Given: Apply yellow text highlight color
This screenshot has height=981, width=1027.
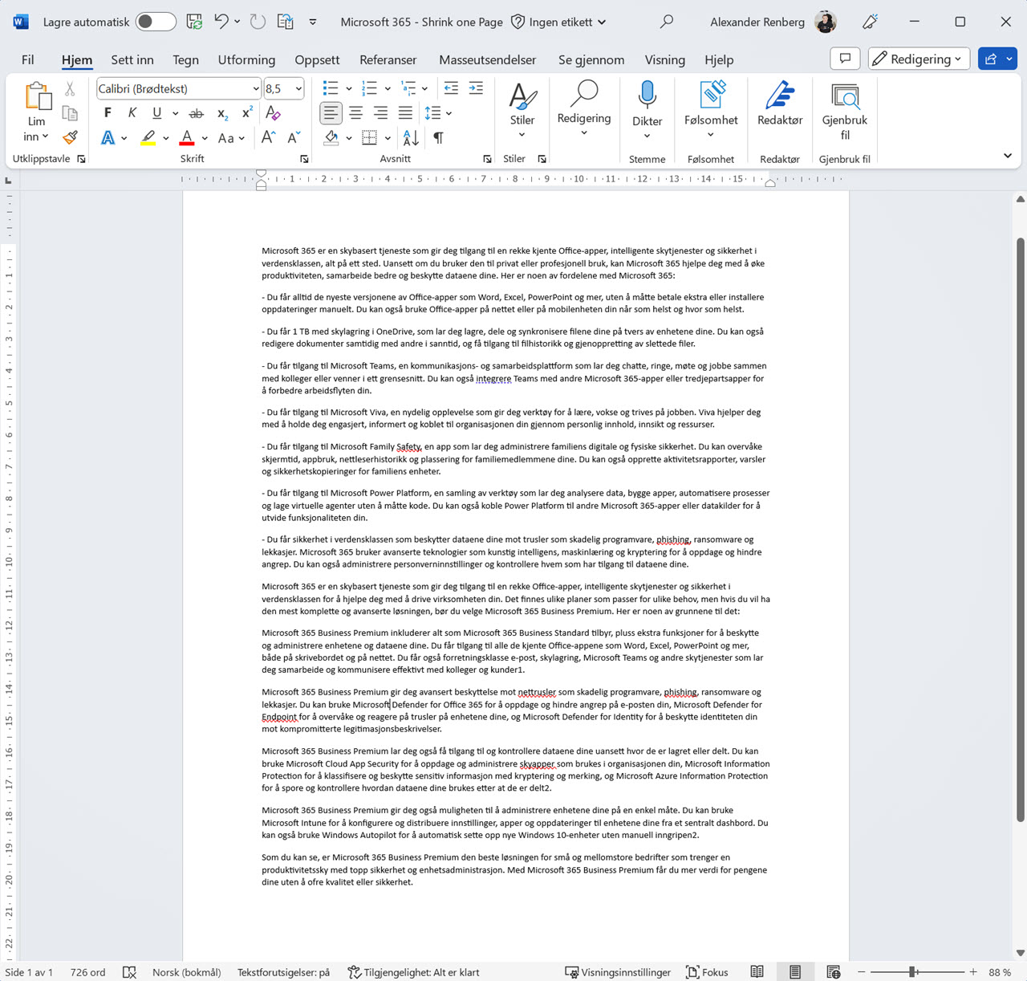Looking at the screenshot, I should (148, 137).
